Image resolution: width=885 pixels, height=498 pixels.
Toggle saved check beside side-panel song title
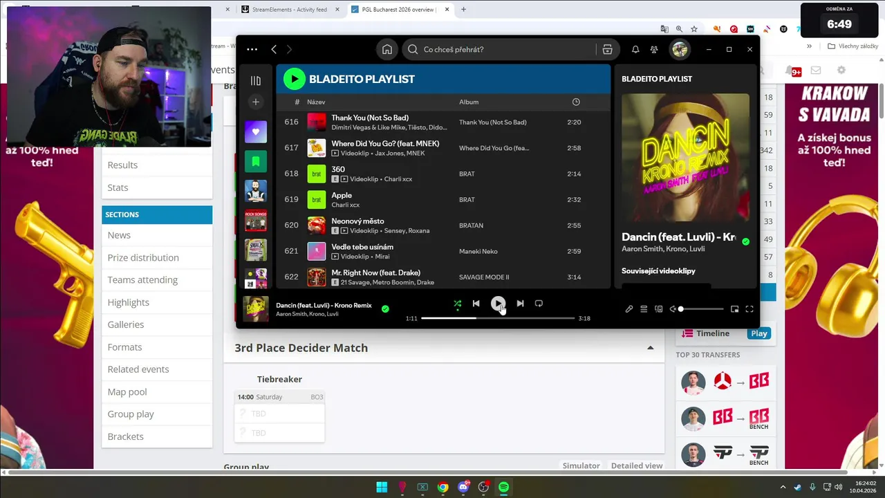pyautogui.click(x=745, y=241)
